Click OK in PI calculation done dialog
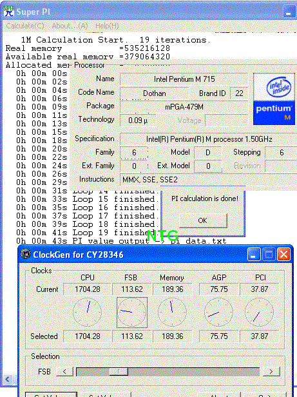This screenshot has width=297, height=397. pyautogui.click(x=203, y=220)
